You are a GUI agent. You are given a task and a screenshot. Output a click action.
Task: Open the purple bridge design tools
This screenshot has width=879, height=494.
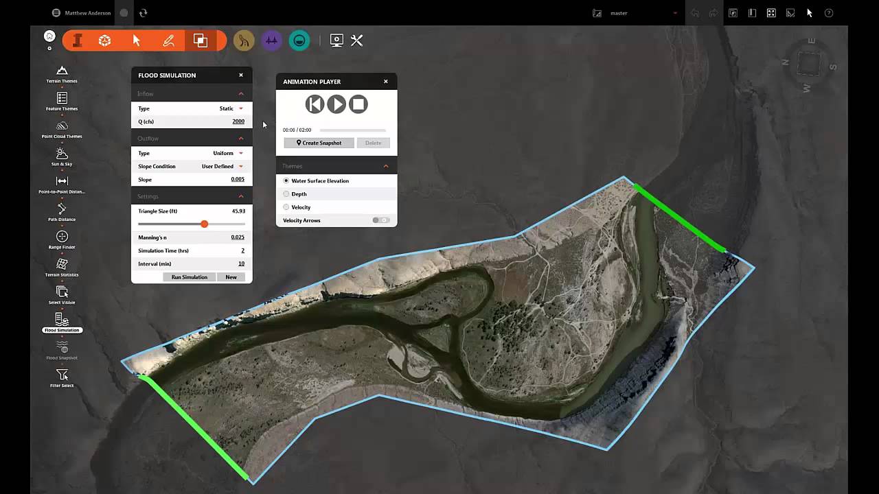coord(271,41)
